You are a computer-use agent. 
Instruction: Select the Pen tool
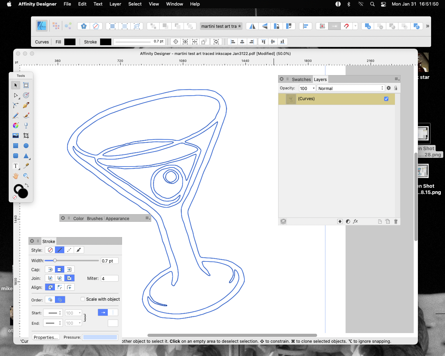tap(26, 105)
